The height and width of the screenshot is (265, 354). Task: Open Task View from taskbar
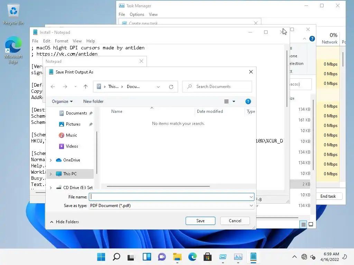tap(131, 257)
